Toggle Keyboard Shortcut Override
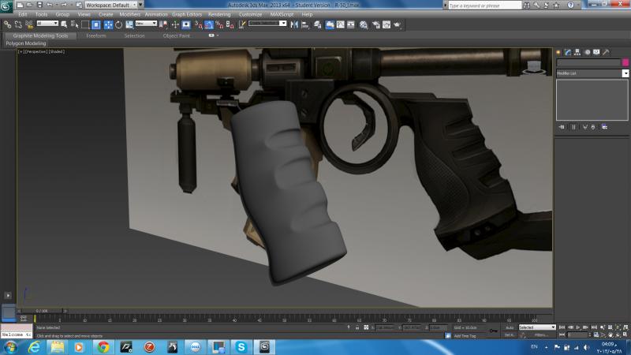 (x=186, y=24)
